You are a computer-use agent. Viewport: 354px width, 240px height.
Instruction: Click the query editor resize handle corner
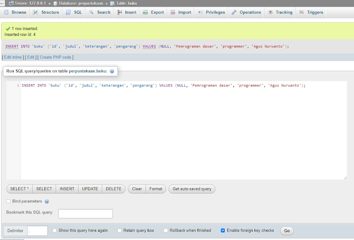click(345, 178)
